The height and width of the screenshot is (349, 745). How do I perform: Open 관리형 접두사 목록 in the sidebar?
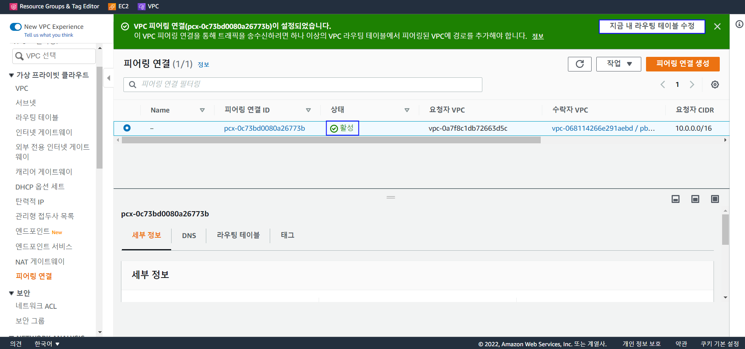[x=45, y=216]
